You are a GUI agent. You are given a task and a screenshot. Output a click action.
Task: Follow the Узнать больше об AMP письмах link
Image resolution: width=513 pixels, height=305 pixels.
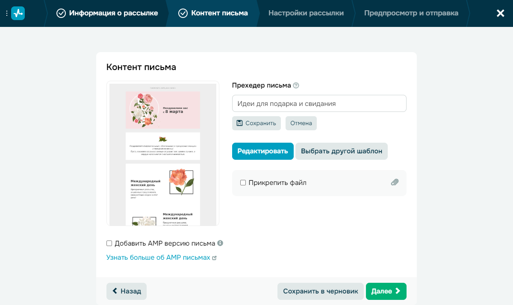point(161,258)
